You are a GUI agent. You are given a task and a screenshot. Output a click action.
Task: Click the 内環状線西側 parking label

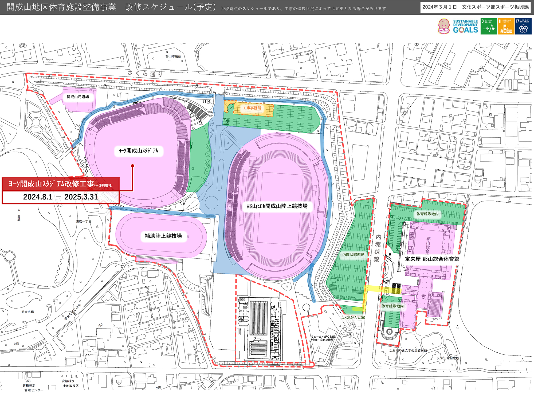353,255
